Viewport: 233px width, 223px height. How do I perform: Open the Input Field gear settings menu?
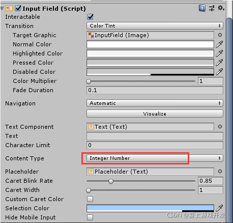point(221,8)
